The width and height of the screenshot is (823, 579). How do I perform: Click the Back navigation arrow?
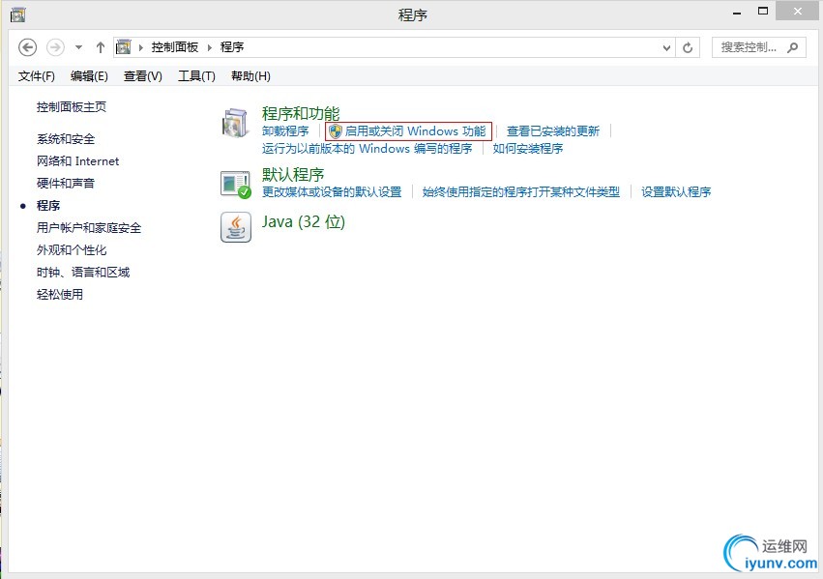point(27,47)
